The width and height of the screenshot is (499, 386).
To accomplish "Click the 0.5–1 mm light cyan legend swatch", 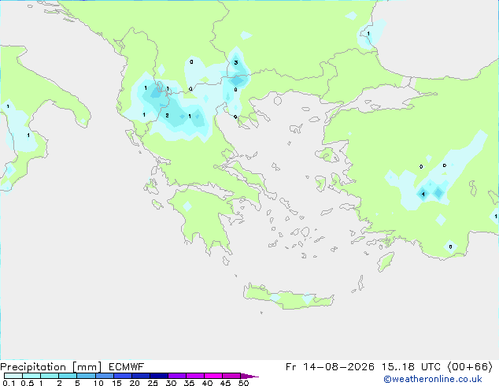I will [31, 376].
